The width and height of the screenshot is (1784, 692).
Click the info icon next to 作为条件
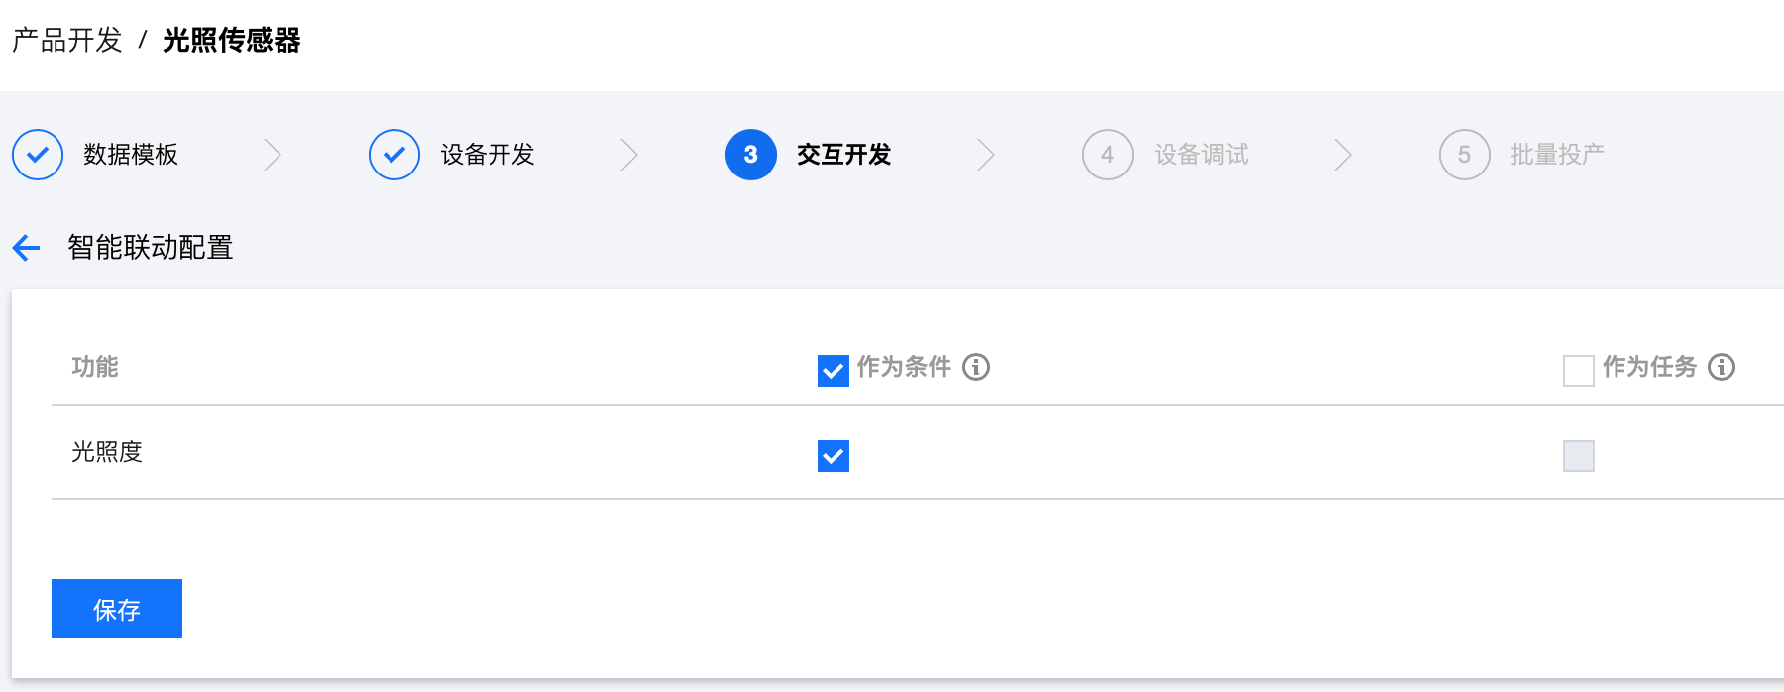click(x=976, y=367)
